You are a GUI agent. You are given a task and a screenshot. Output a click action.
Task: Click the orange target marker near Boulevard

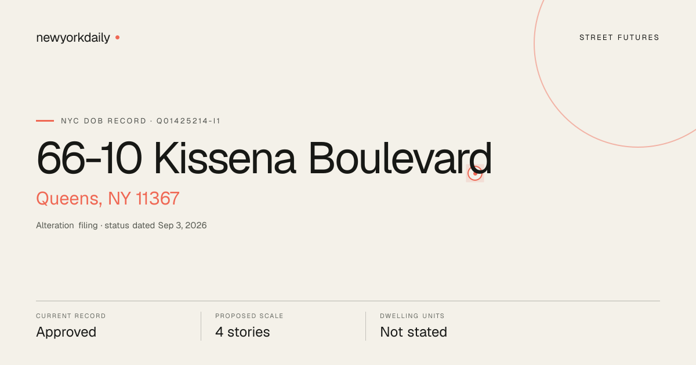click(475, 173)
